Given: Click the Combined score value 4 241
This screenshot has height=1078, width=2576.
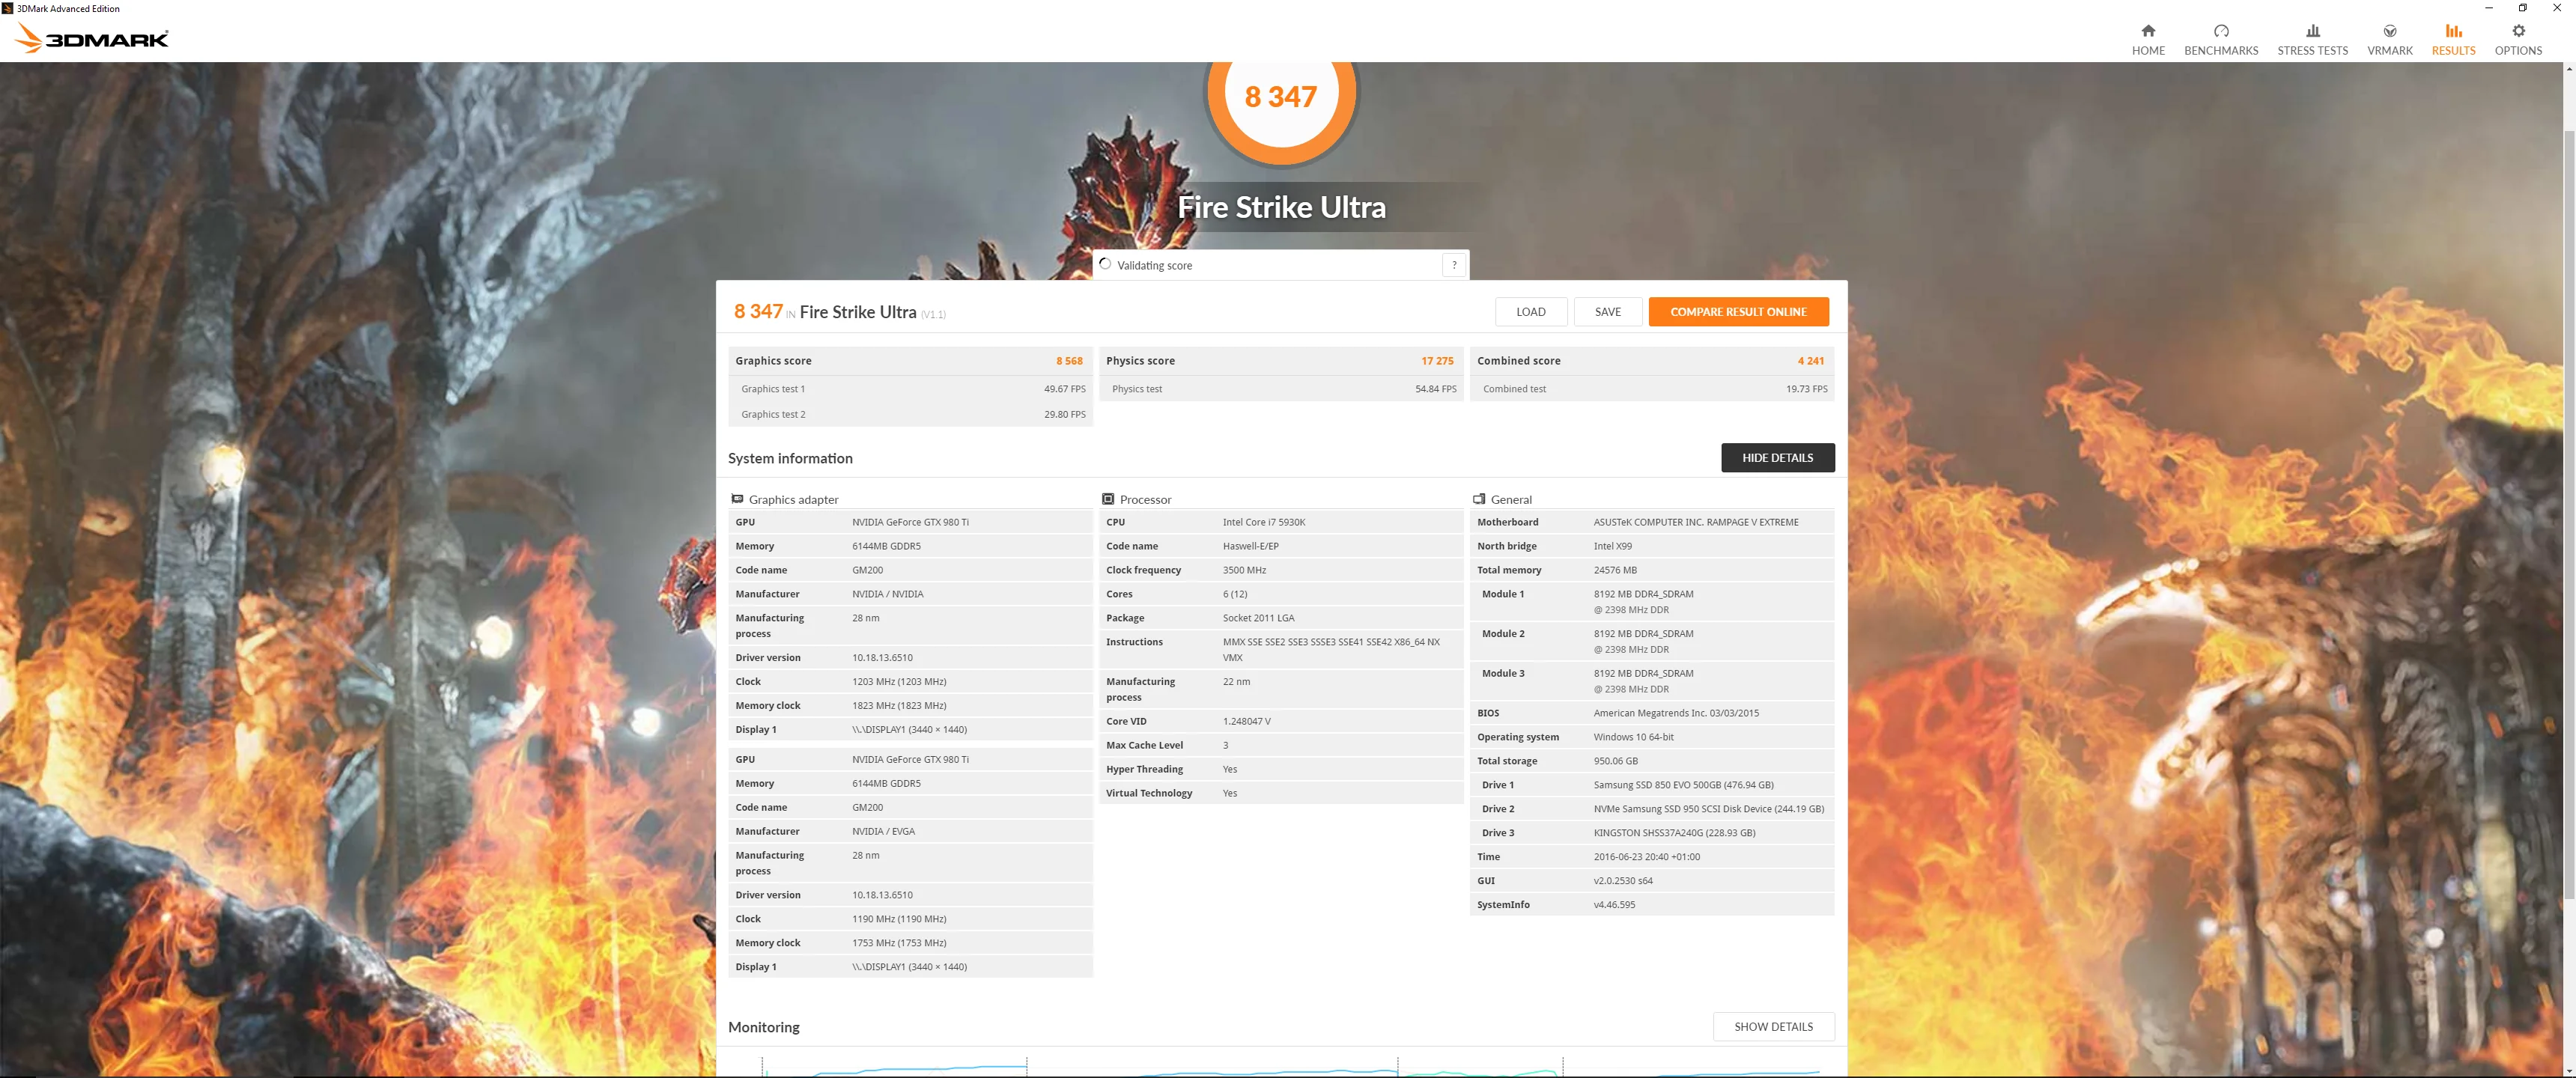Looking at the screenshot, I should point(1810,361).
